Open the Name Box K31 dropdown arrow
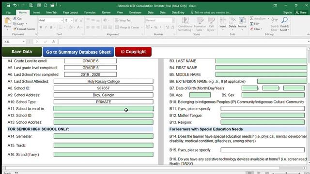Screen dimensions: 310x174 pos(24,42)
